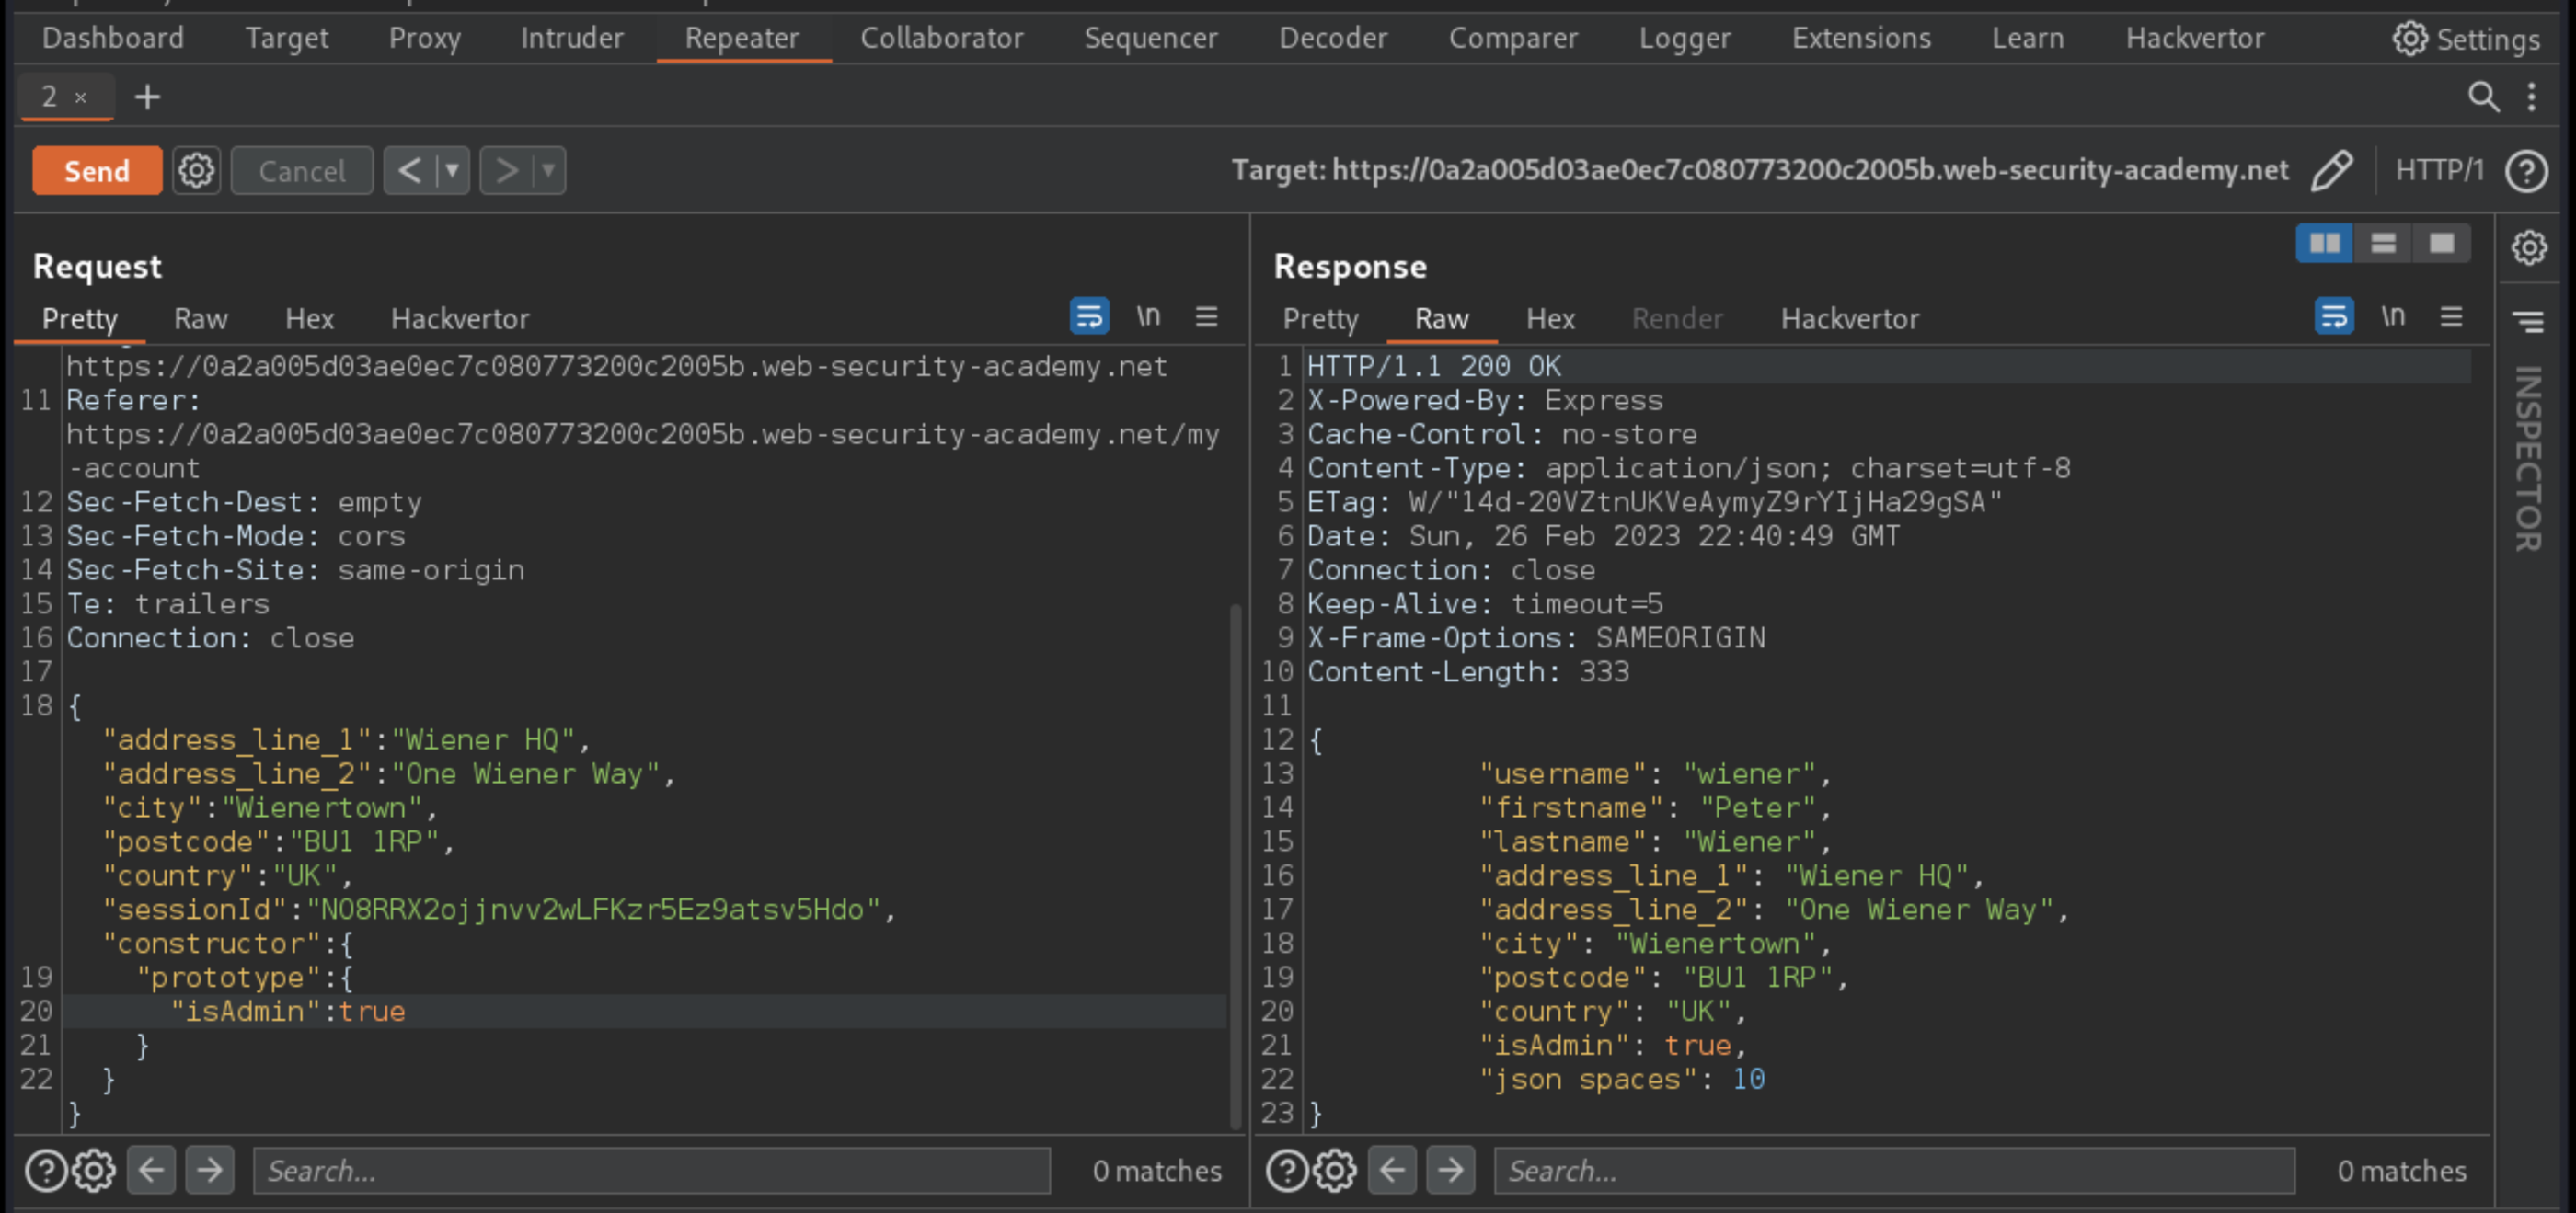2576x1213 pixels.
Task: Go forward to next request in history
Action: coord(506,171)
